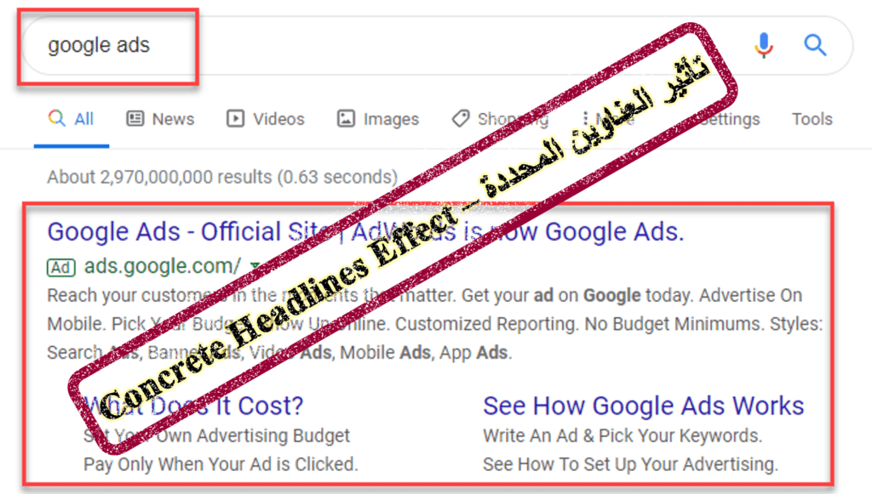The width and height of the screenshot is (872, 494).
Task: Click the About 2,970,000,000 results text
Action: (222, 177)
